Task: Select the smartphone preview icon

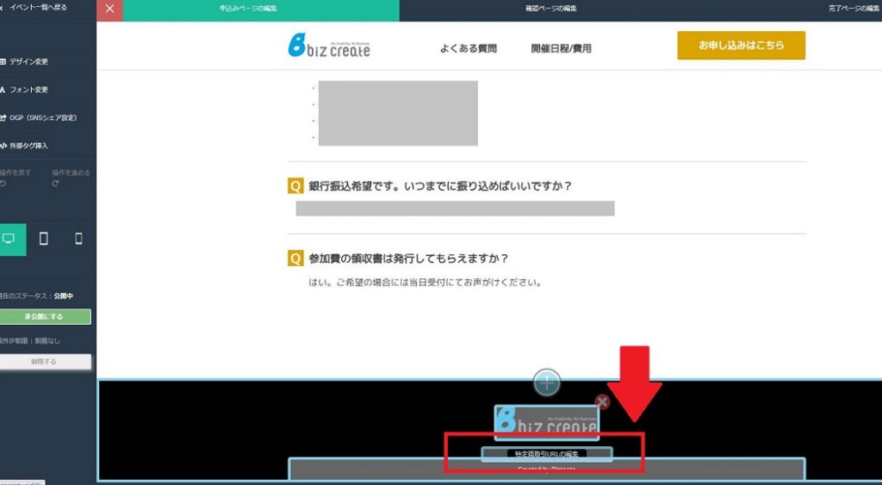Action: click(x=78, y=239)
